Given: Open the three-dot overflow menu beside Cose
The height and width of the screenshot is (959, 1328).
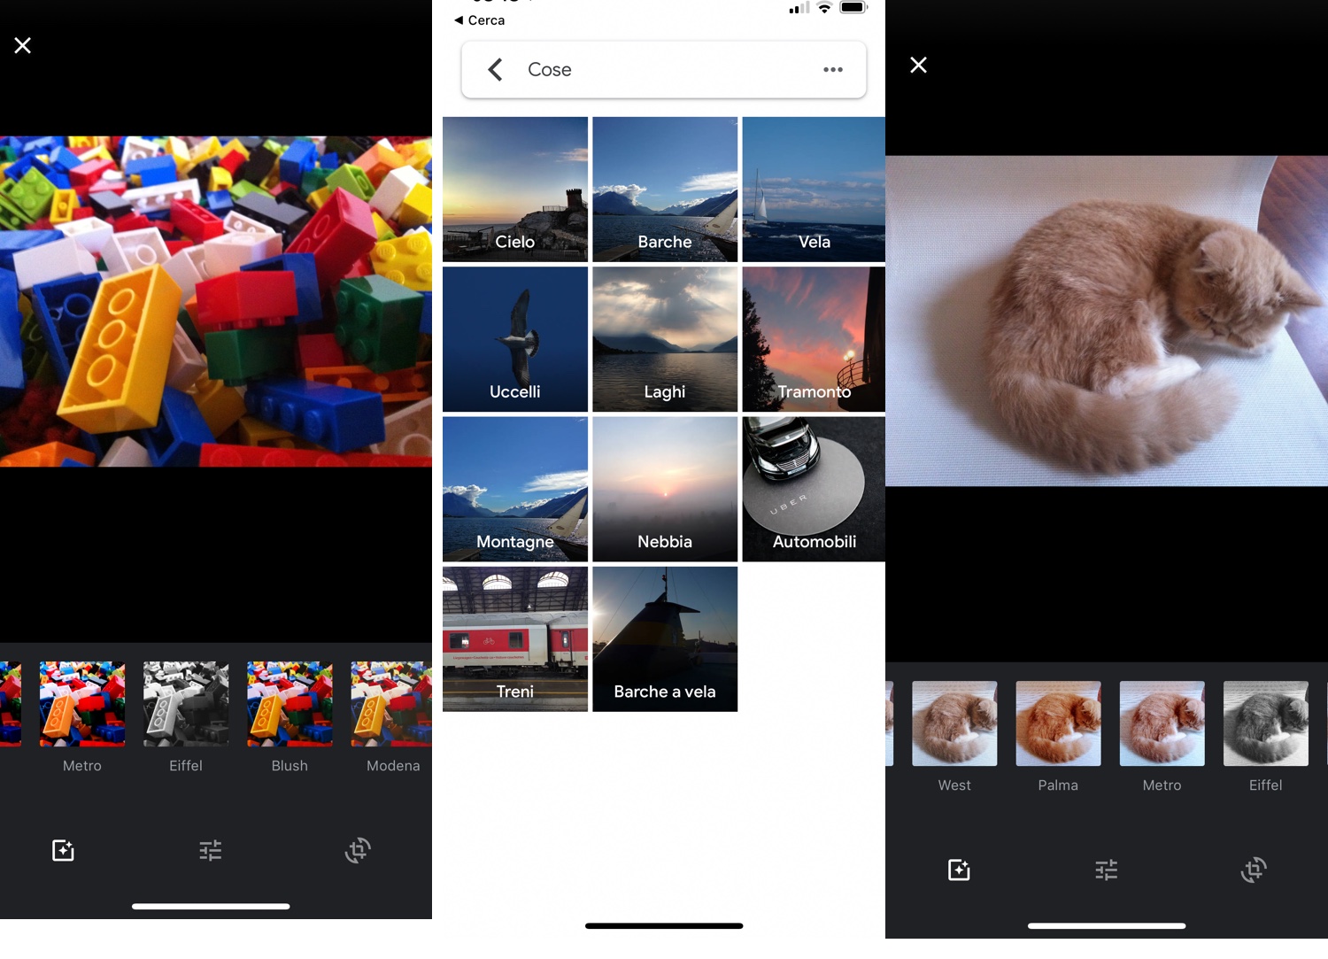Looking at the screenshot, I should click(832, 69).
